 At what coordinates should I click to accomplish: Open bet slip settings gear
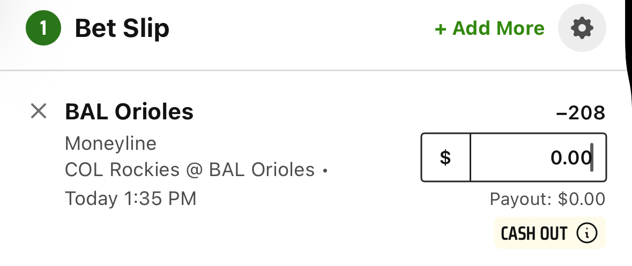tap(582, 28)
